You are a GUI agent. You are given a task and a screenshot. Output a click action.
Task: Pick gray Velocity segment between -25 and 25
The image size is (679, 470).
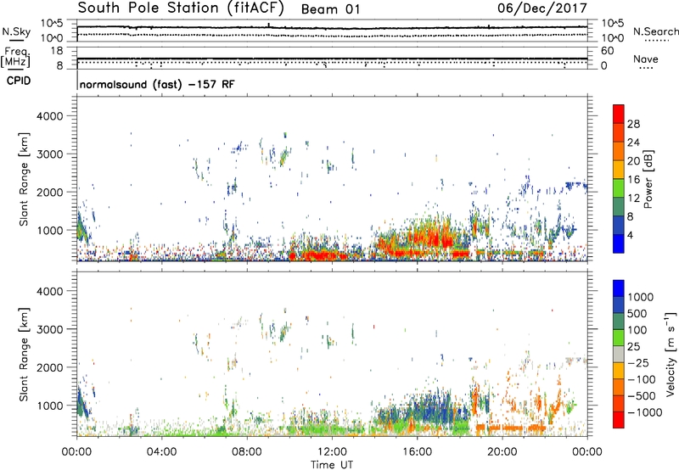619,354
